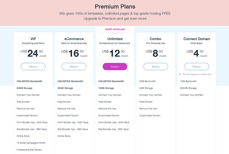The width and height of the screenshot is (229, 154).
Task: Select the VIP plan
Action: (x=33, y=66)
